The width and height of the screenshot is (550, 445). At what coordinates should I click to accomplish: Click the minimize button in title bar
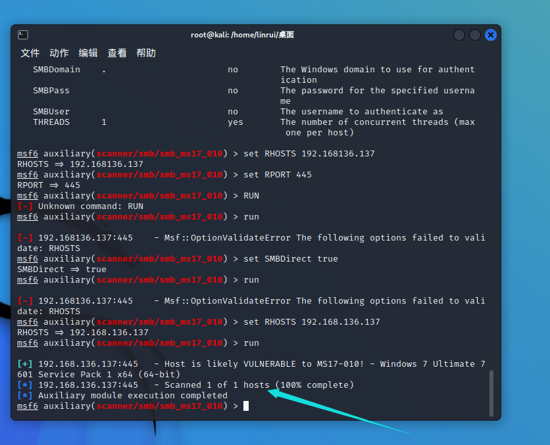(459, 35)
